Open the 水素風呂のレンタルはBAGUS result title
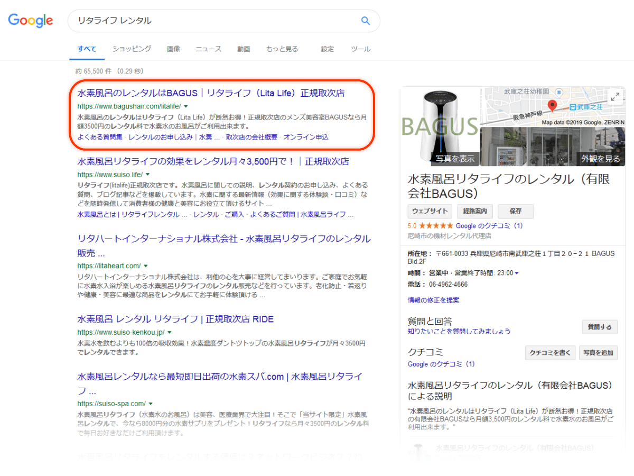 pyautogui.click(x=211, y=93)
